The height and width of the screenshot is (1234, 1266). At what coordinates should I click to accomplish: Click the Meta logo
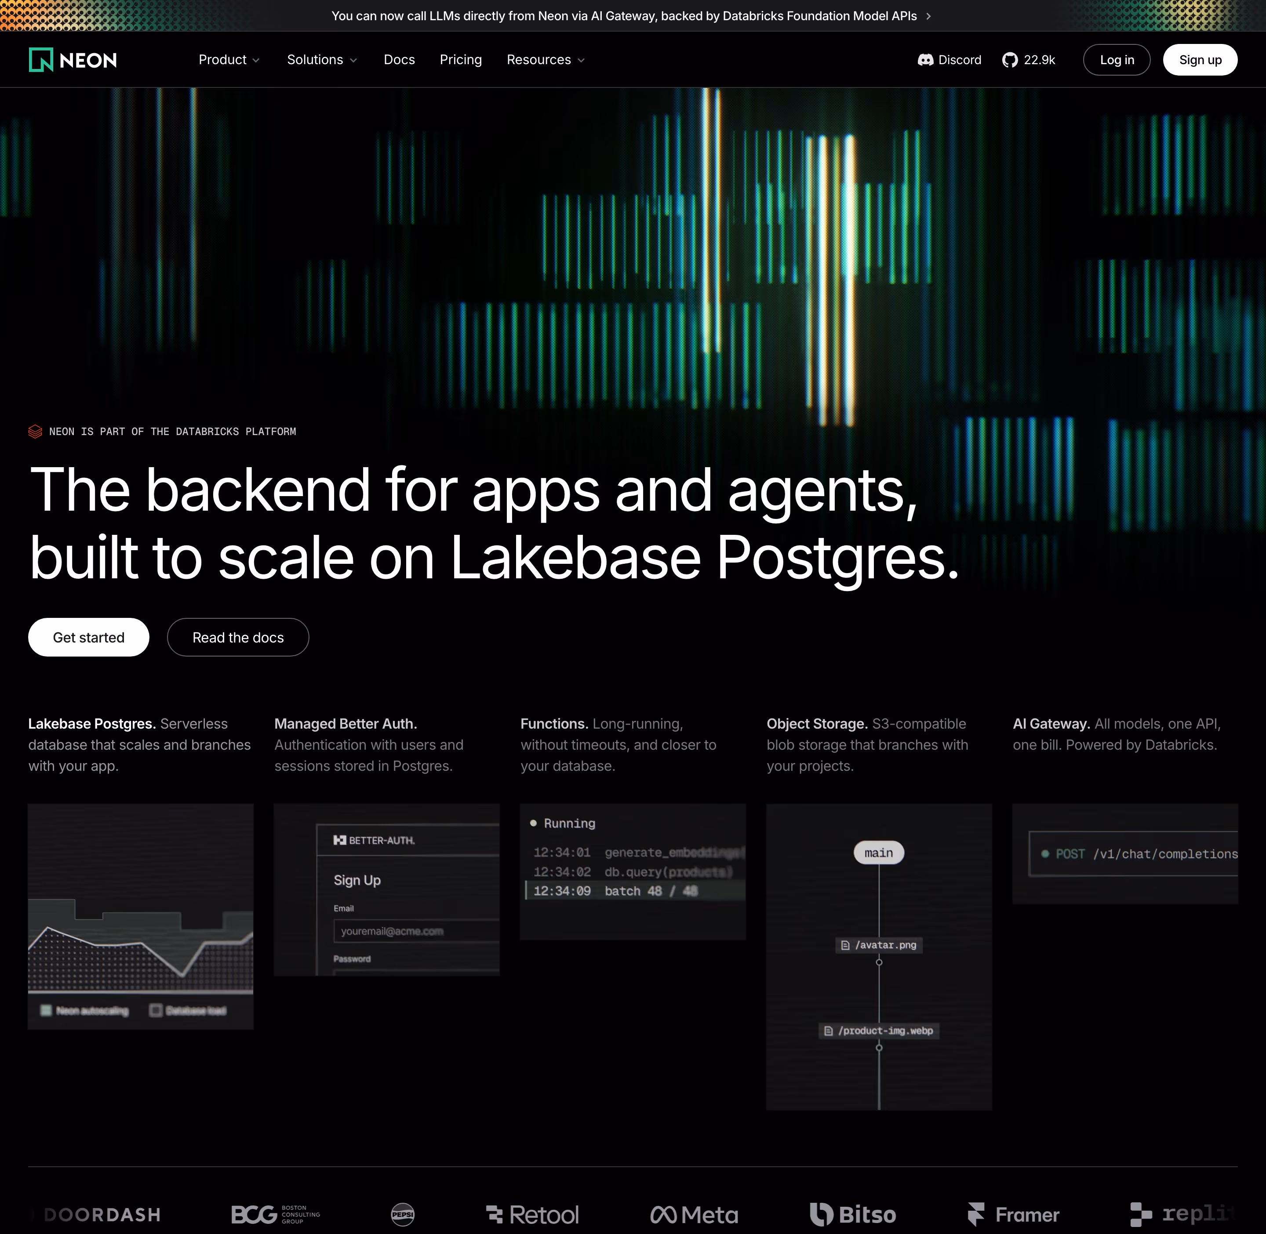pyautogui.click(x=694, y=1215)
